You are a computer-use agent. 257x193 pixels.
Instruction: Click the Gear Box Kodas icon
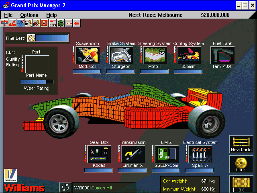100,154
